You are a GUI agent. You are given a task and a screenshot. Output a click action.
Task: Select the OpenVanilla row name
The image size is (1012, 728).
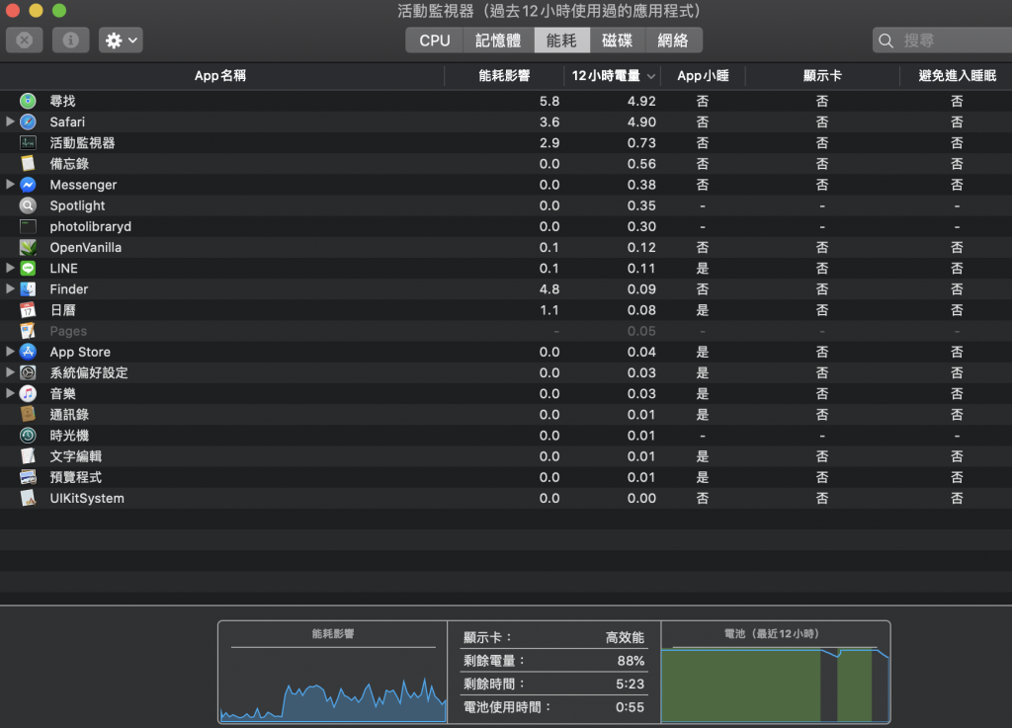(x=85, y=248)
